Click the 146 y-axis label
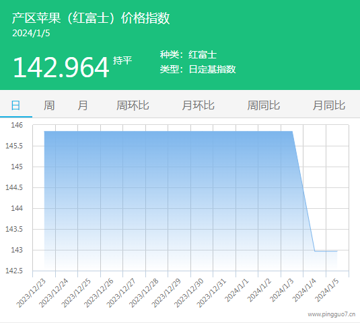The image size is (360, 323). pyautogui.click(x=17, y=125)
